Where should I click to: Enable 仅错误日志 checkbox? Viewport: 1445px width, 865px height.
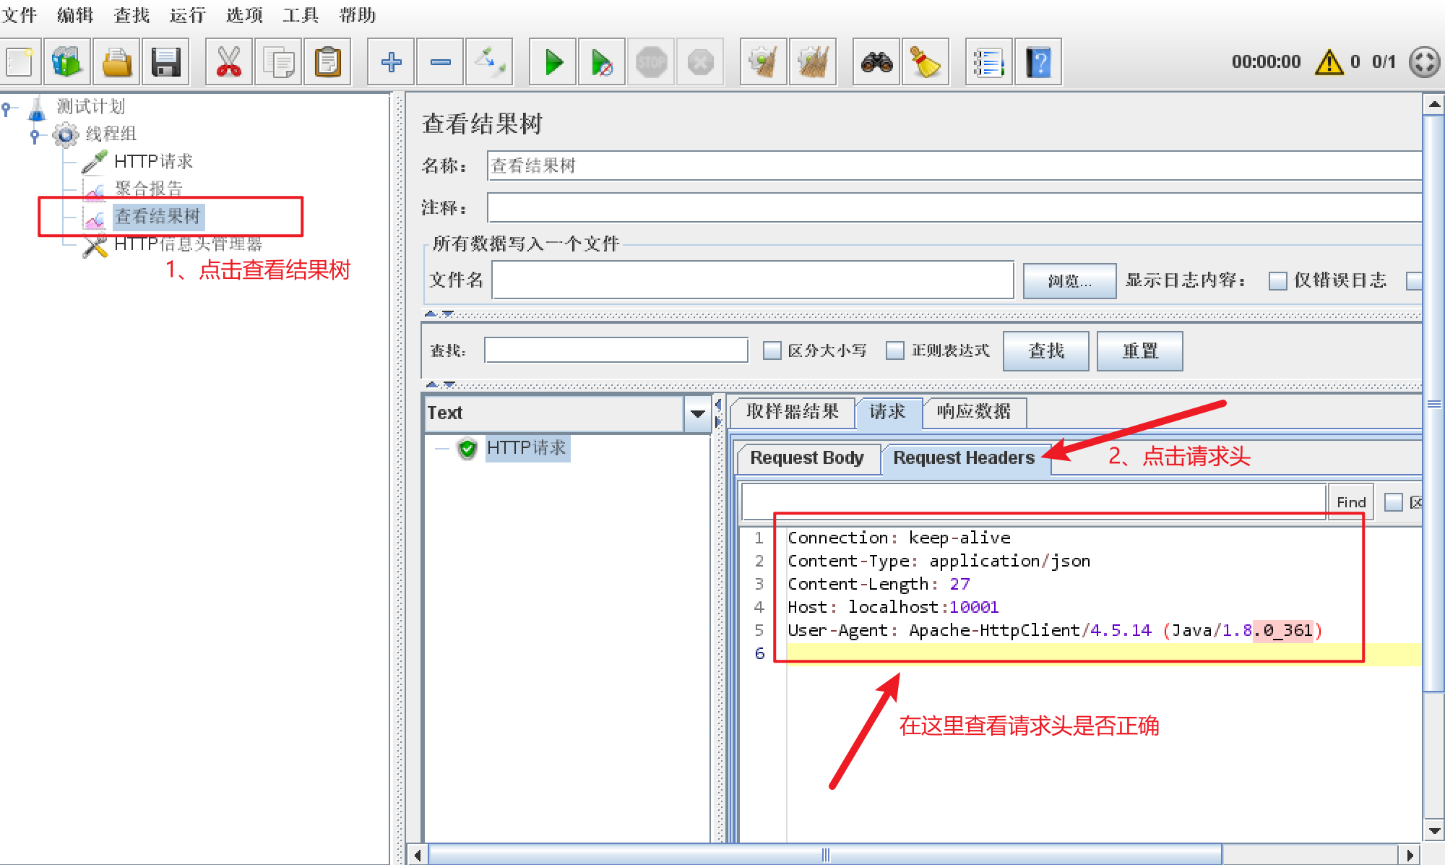(x=1277, y=280)
